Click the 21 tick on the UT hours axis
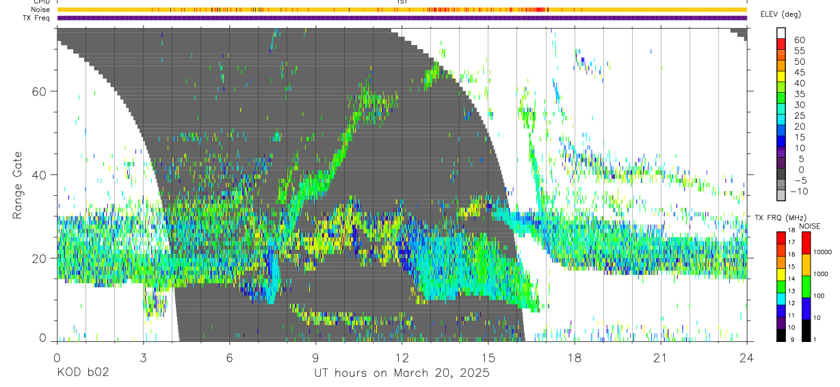 (x=661, y=357)
